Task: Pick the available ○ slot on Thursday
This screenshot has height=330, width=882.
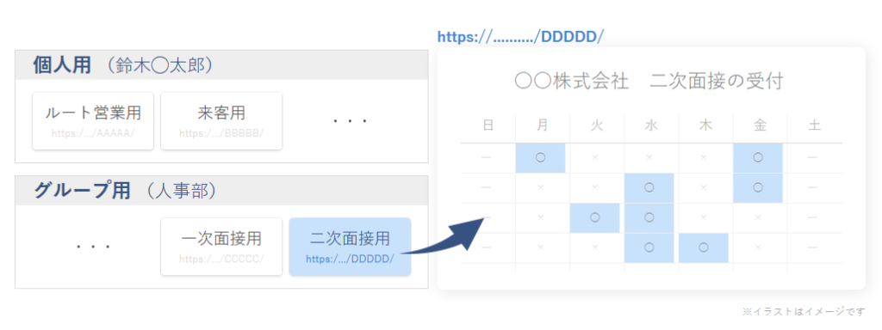Action: [x=704, y=247]
